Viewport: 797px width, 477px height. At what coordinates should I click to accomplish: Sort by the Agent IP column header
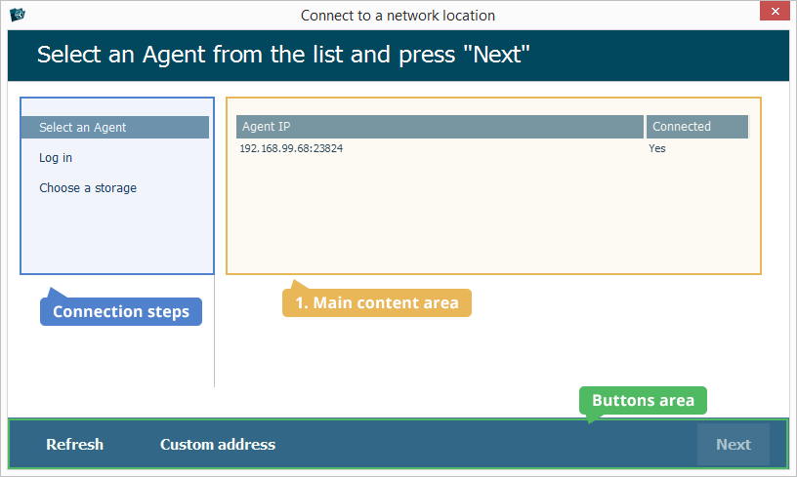click(440, 127)
